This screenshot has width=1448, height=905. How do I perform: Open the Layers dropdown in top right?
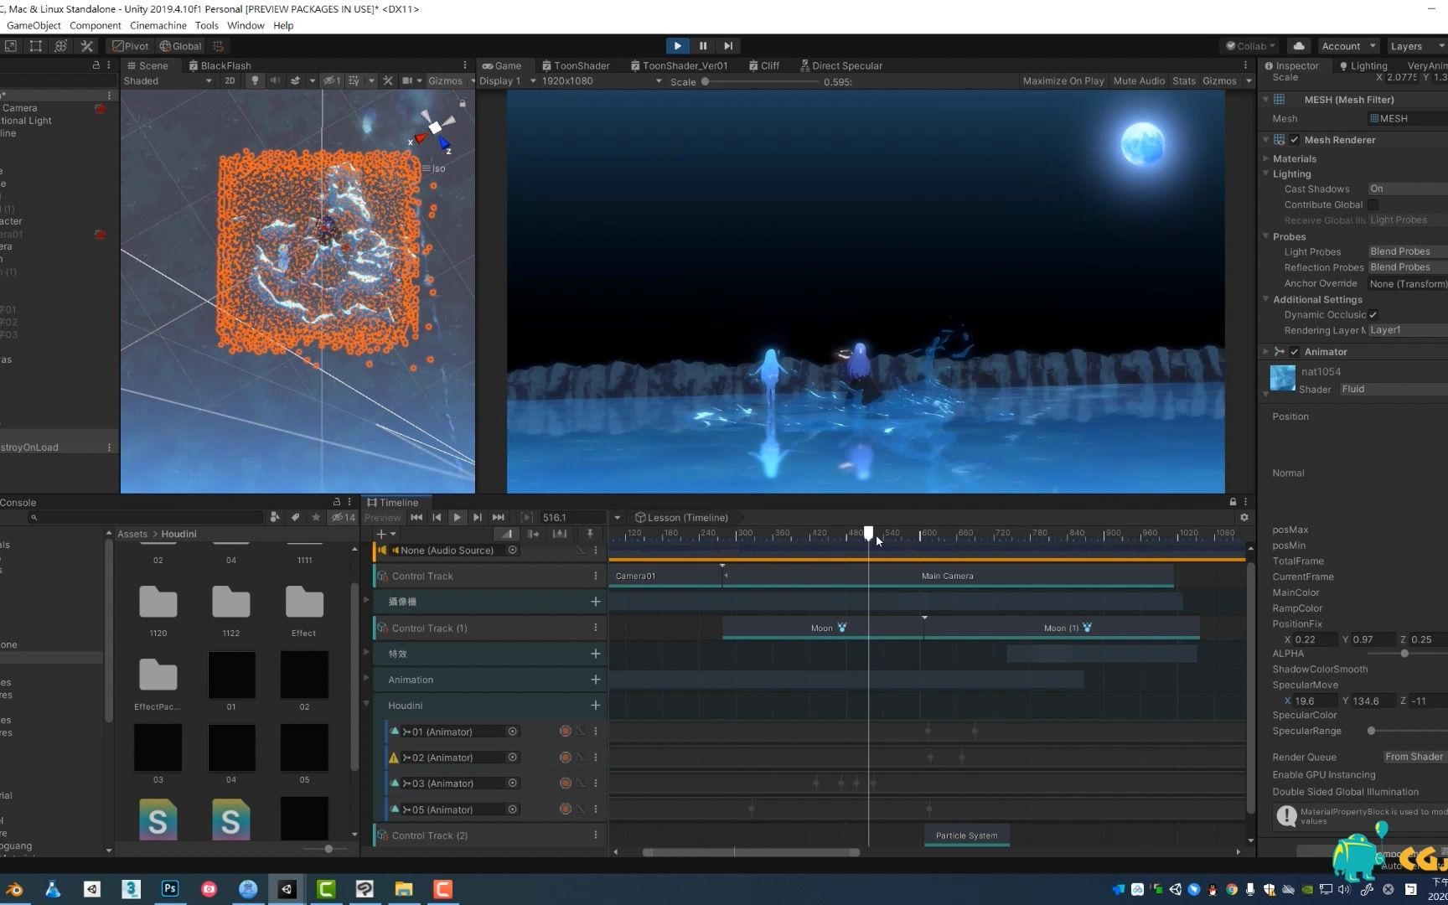click(x=1415, y=46)
